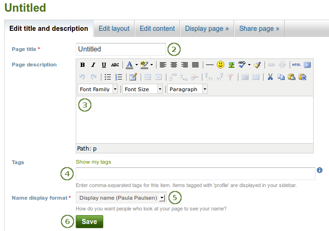Open the Font Family dropdown
Viewport: 329px width, 231px height.
pos(98,89)
